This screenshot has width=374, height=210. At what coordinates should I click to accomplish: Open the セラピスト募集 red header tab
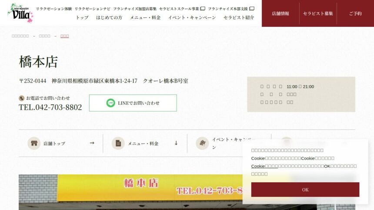(x=318, y=13)
